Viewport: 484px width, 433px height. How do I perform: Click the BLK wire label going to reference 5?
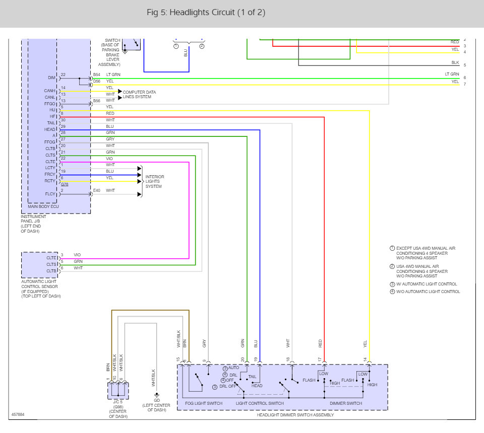pyautogui.click(x=455, y=62)
